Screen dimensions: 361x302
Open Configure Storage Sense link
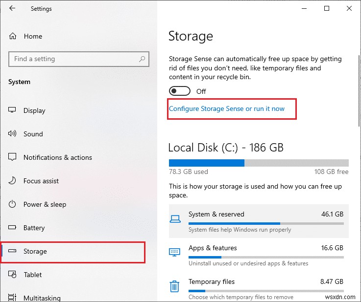tap(227, 108)
